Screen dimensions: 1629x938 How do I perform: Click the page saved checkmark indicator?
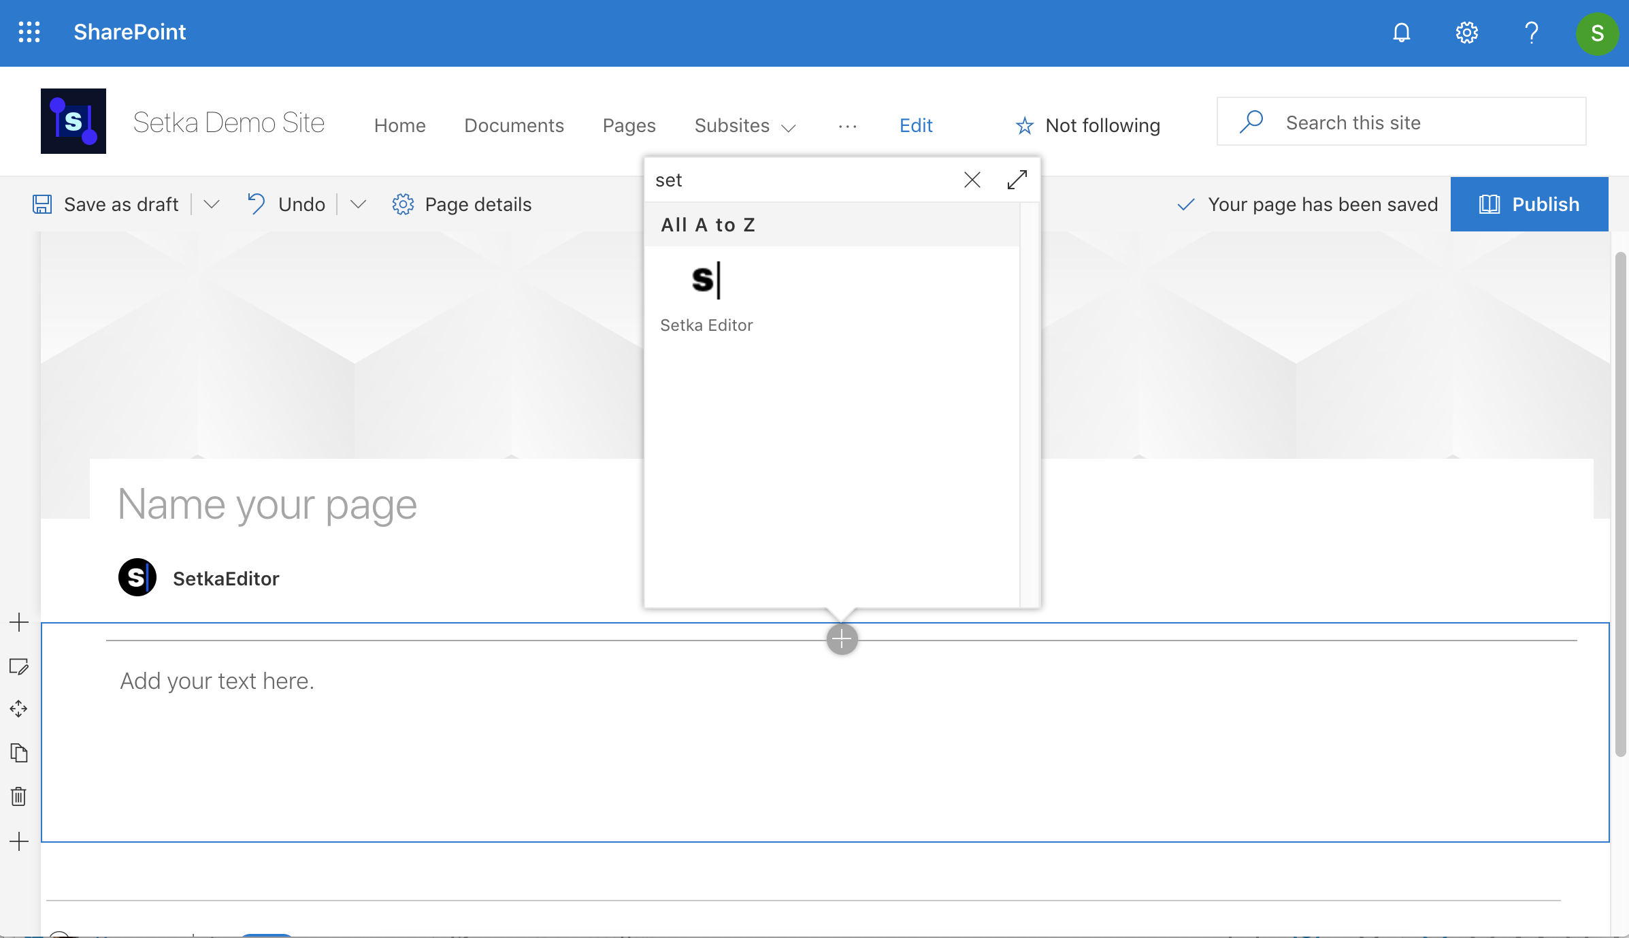(x=1186, y=204)
